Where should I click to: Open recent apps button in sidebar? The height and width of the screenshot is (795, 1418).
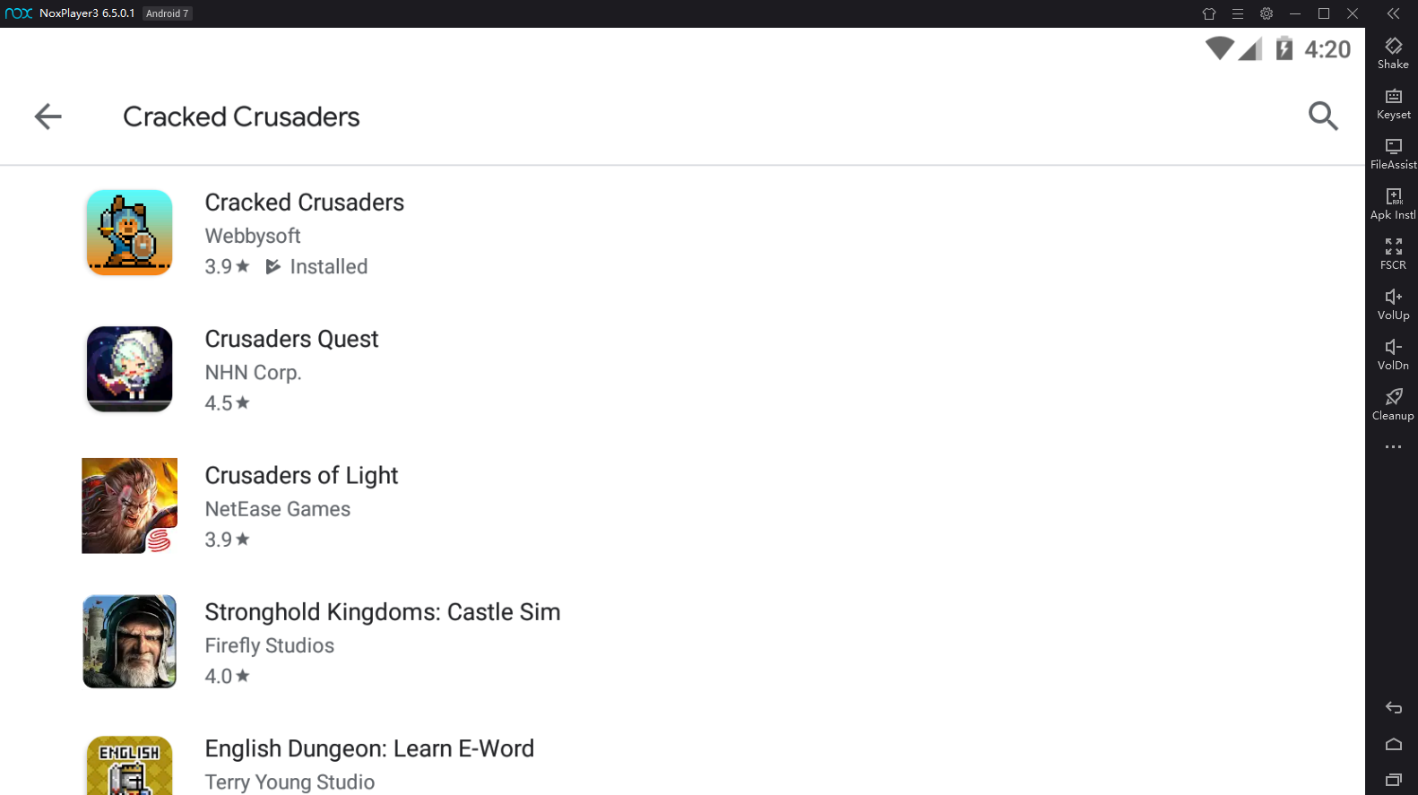pyautogui.click(x=1393, y=780)
